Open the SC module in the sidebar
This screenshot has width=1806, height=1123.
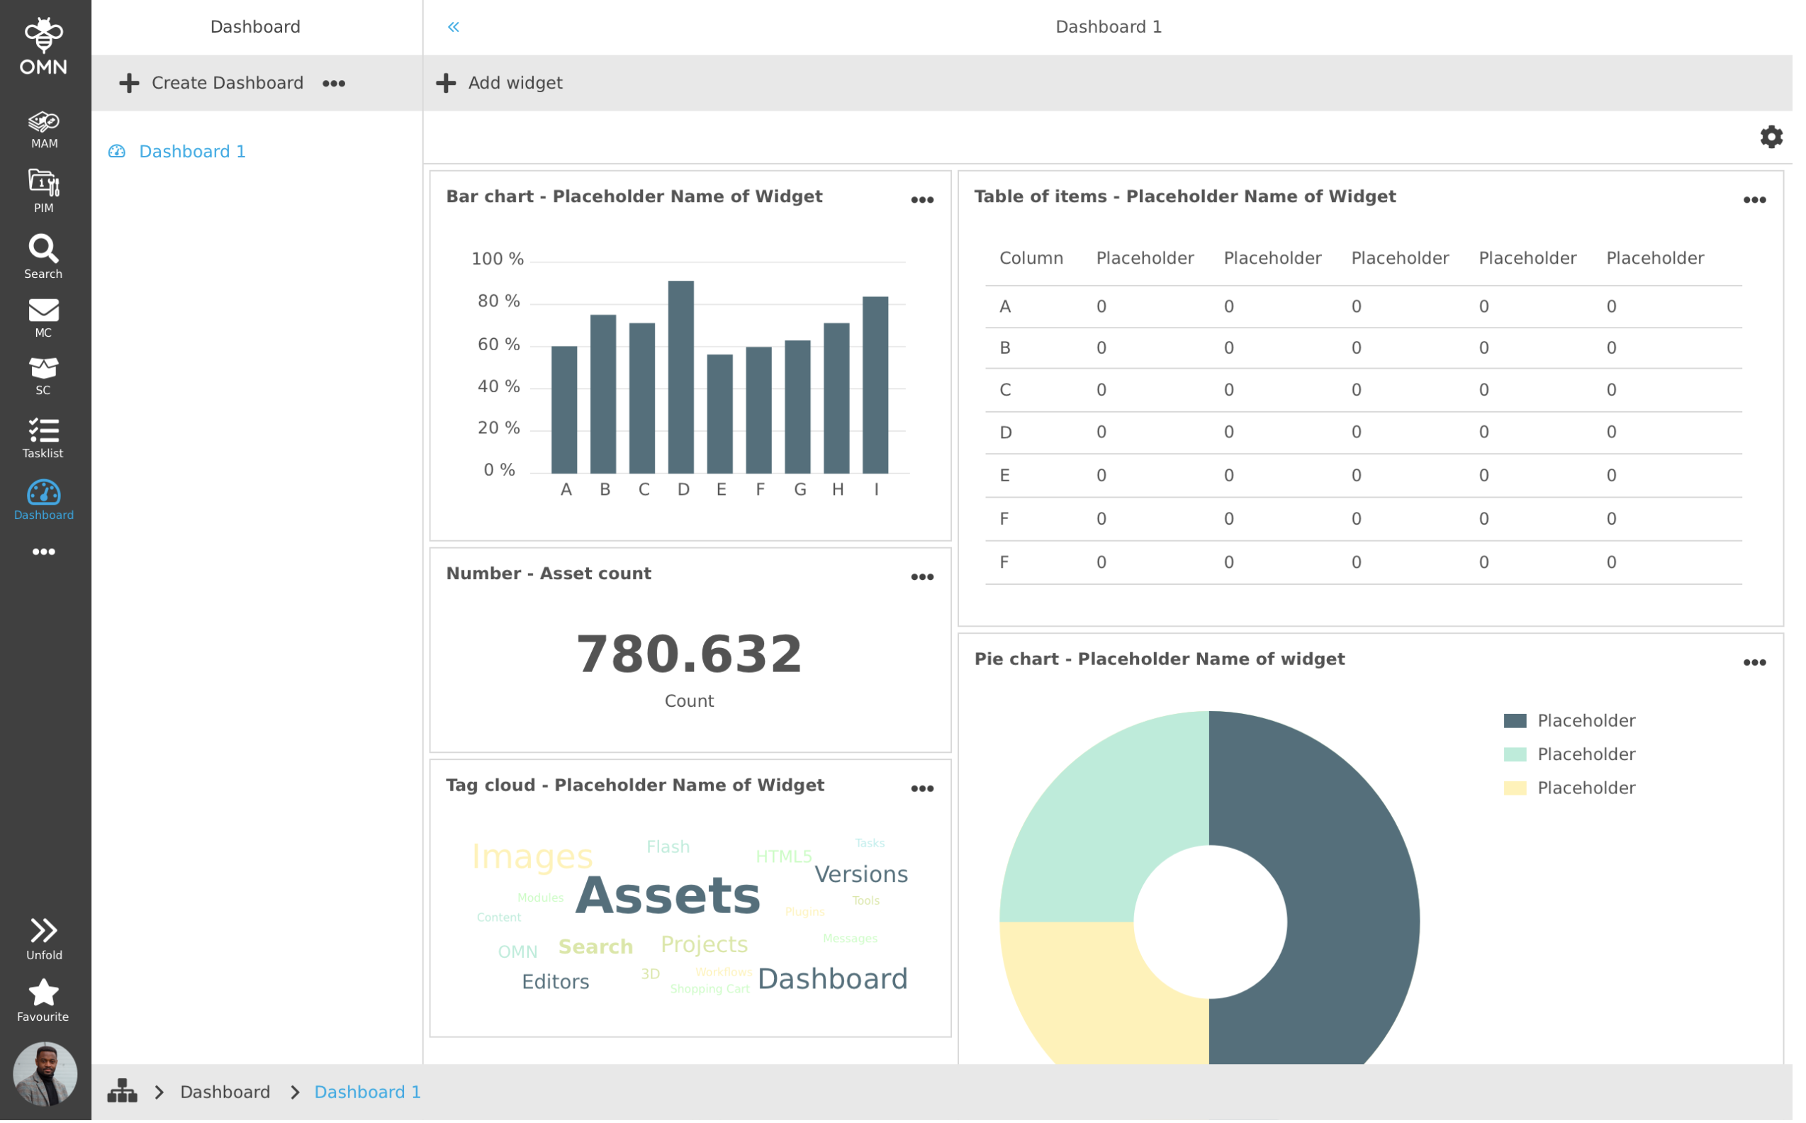tap(43, 374)
